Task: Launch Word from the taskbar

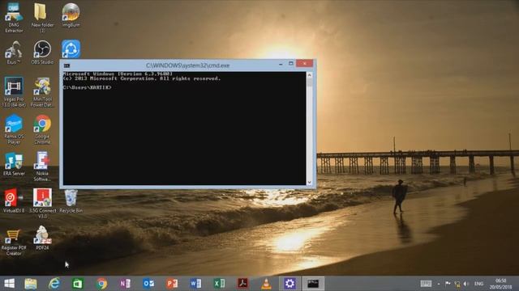Action: pyautogui.click(x=195, y=284)
